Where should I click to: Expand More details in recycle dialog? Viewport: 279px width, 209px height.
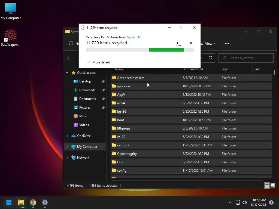tap(98, 62)
